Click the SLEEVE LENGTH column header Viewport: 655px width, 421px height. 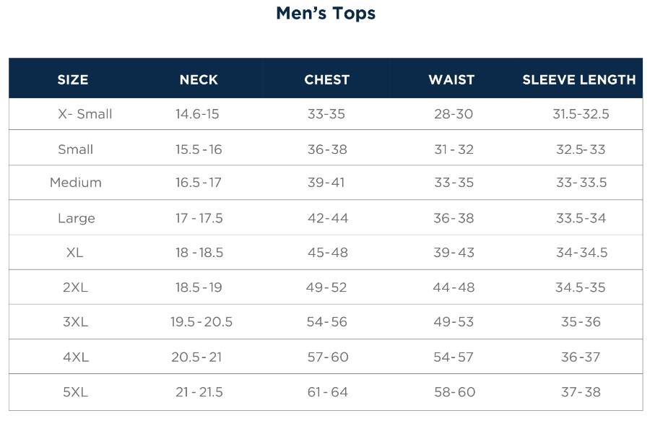[x=579, y=80]
